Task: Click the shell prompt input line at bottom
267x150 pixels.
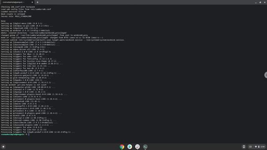Action: point(15,134)
